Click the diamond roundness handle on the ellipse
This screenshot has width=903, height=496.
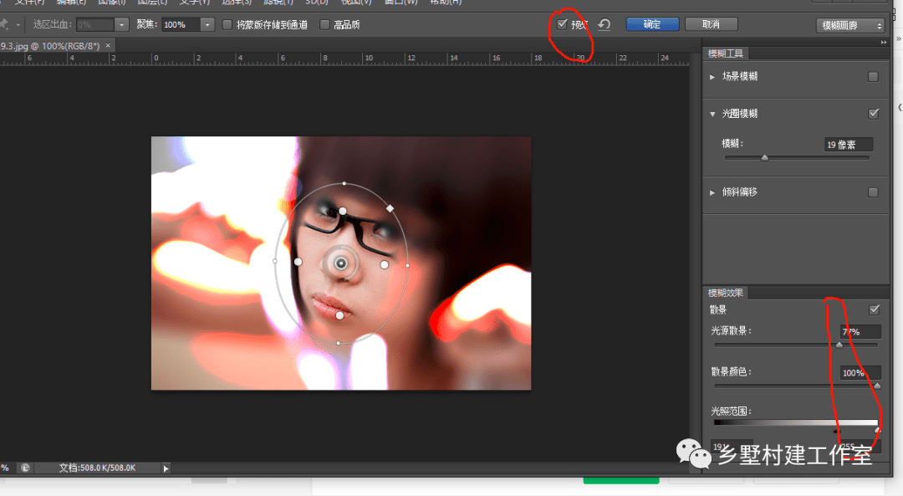pos(390,207)
